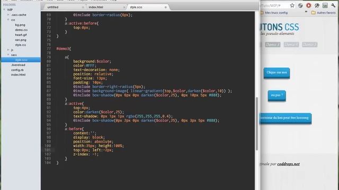Open config.rb from the sidebar

17,70
